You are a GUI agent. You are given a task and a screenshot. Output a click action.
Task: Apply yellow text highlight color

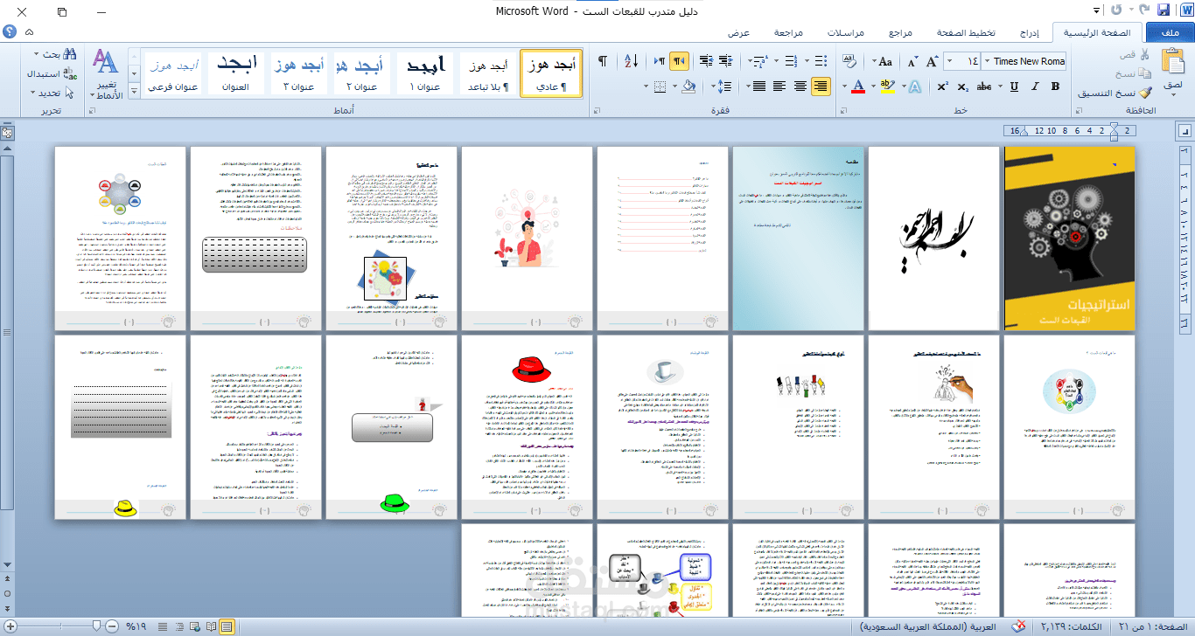[x=886, y=86]
